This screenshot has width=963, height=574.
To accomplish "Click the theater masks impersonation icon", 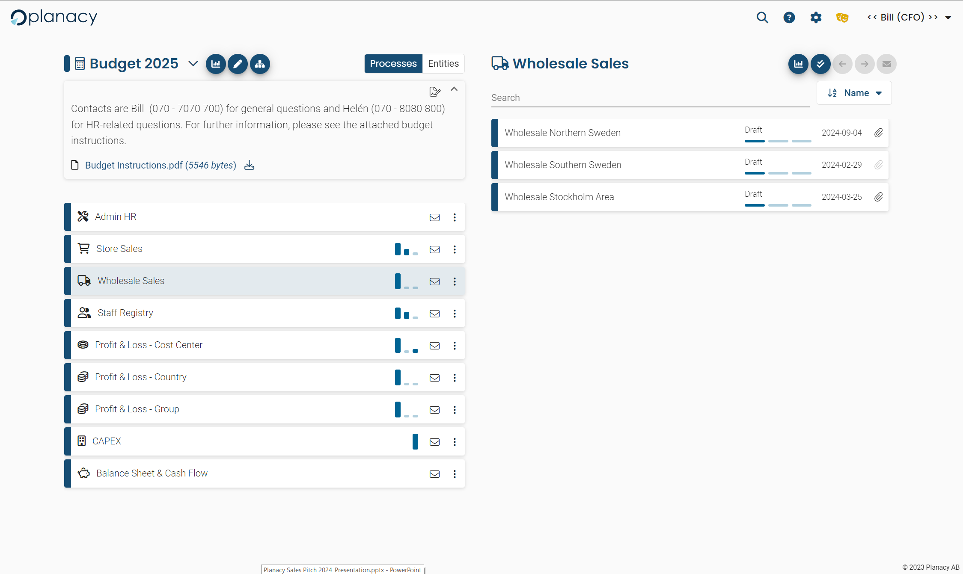I will pos(842,18).
